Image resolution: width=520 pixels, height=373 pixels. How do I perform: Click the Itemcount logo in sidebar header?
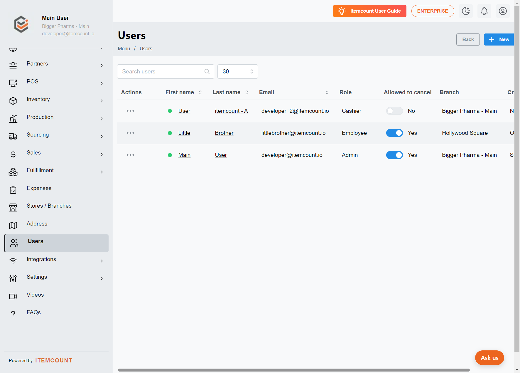coord(21,24)
